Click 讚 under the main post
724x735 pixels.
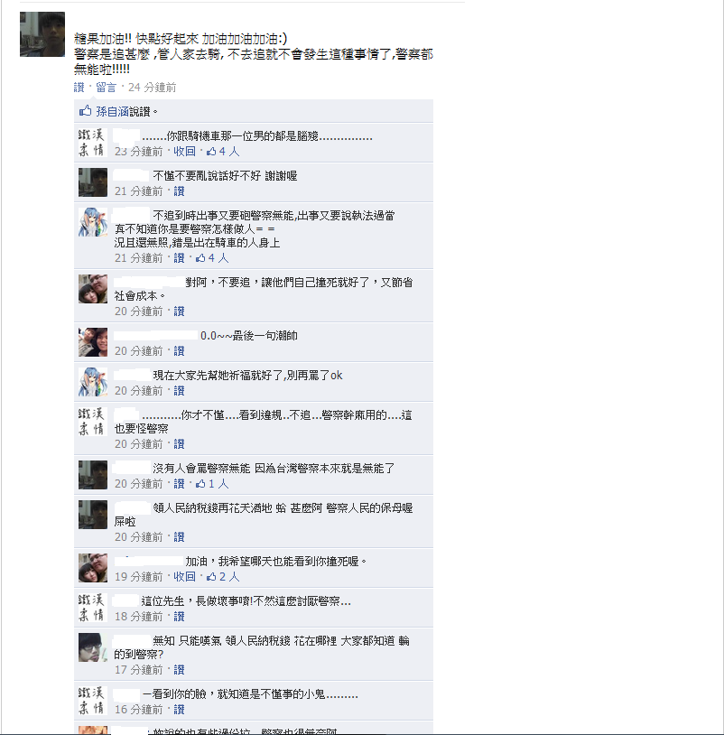coord(79,88)
